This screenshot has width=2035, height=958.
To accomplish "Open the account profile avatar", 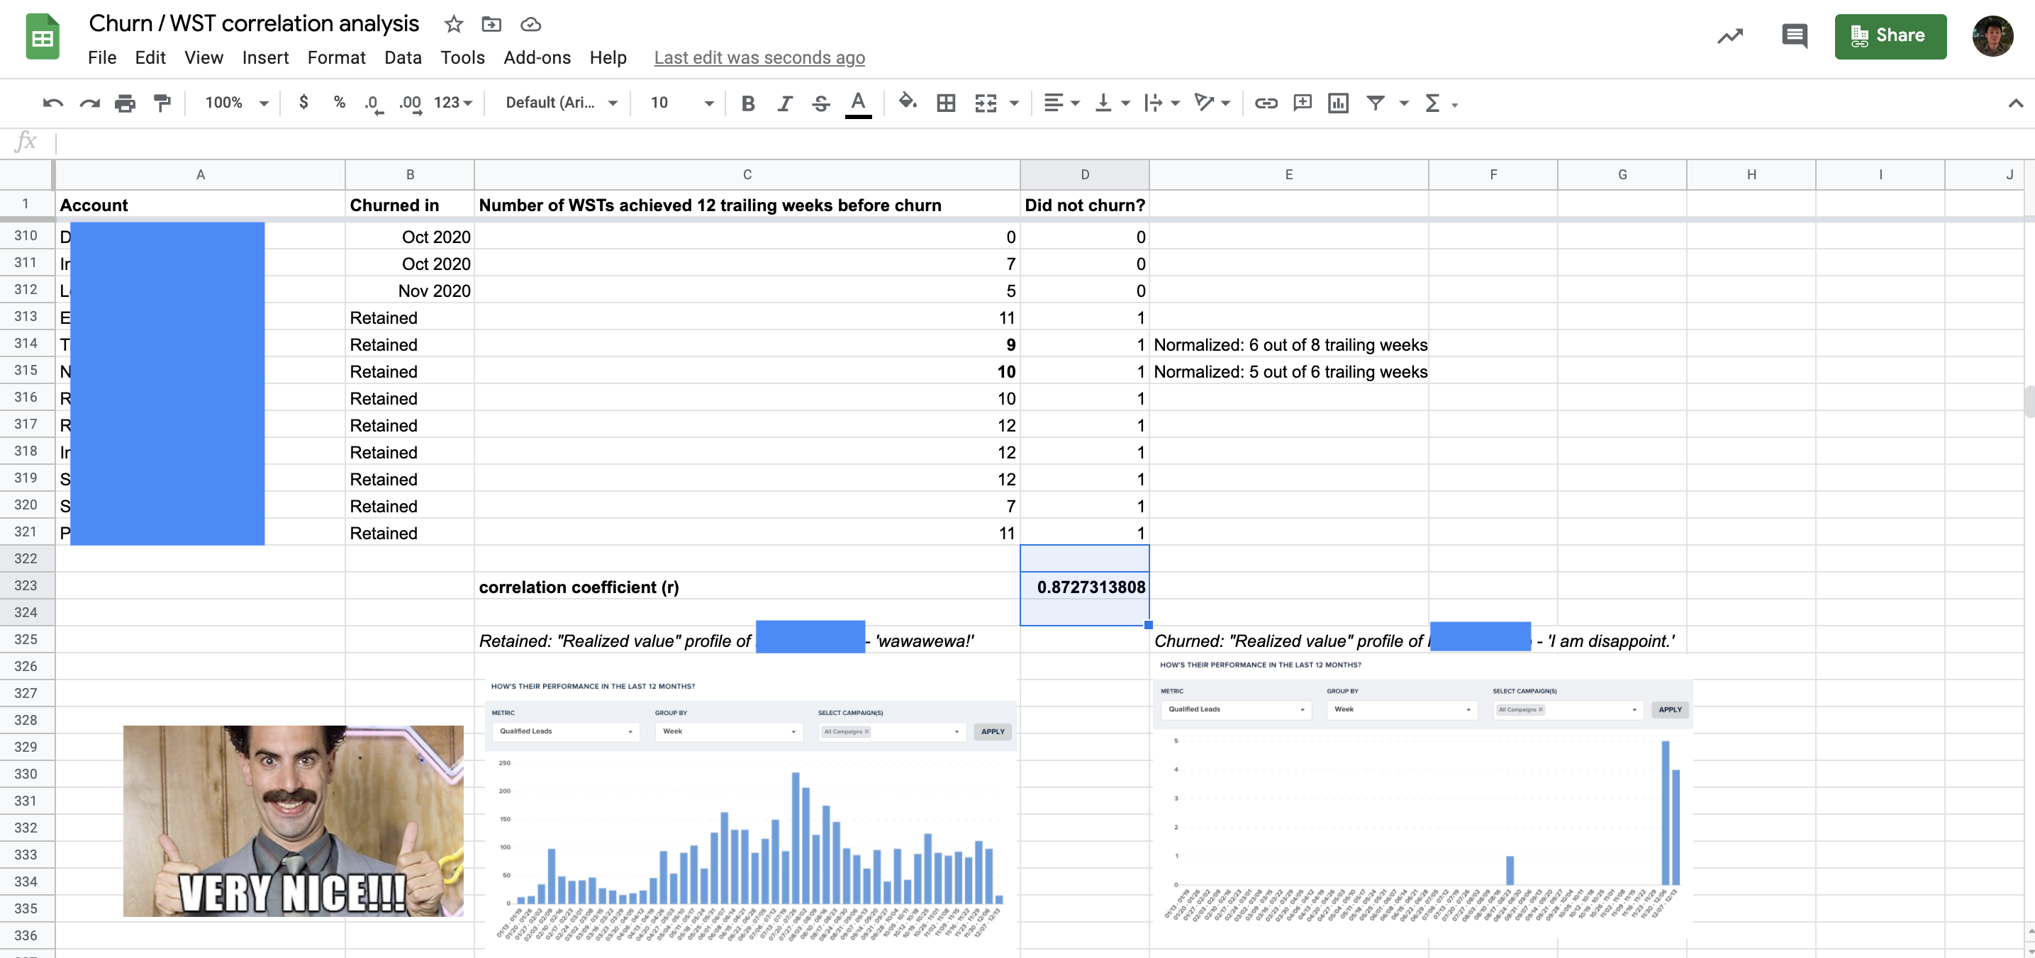I will click(1992, 36).
